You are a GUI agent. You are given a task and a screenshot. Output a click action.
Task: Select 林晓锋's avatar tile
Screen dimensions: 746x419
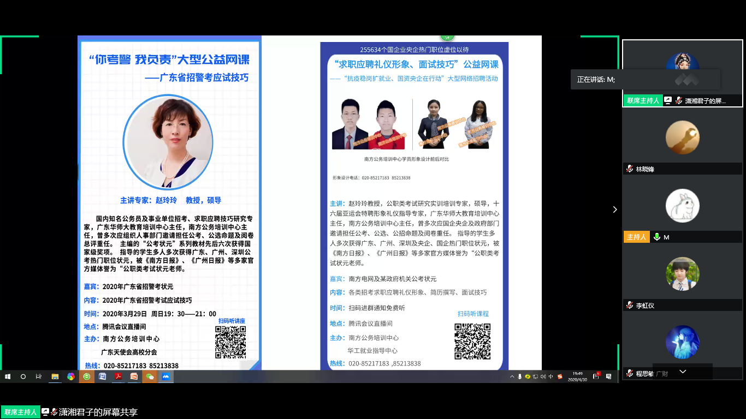[683, 137]
